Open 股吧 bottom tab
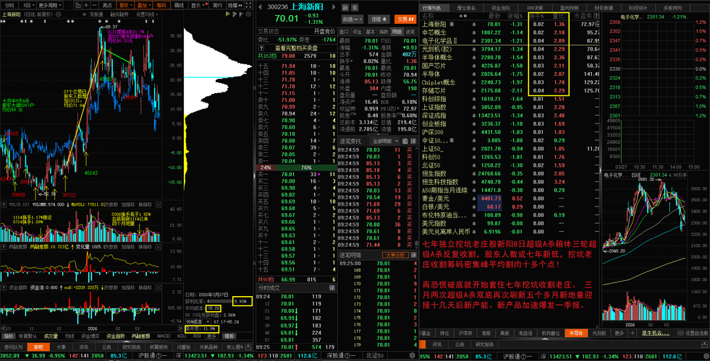The image size is (710, 361). pyautogui.click(x=38, y=347)
